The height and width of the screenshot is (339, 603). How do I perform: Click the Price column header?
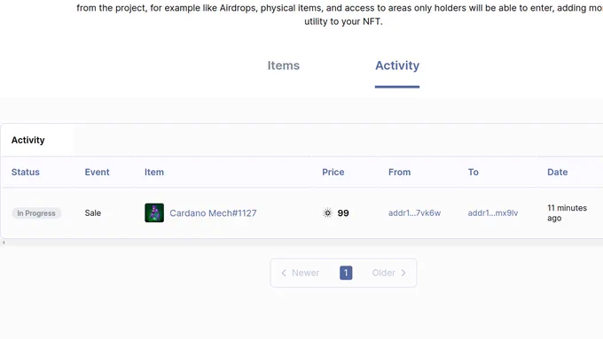[x=333, y=172]
